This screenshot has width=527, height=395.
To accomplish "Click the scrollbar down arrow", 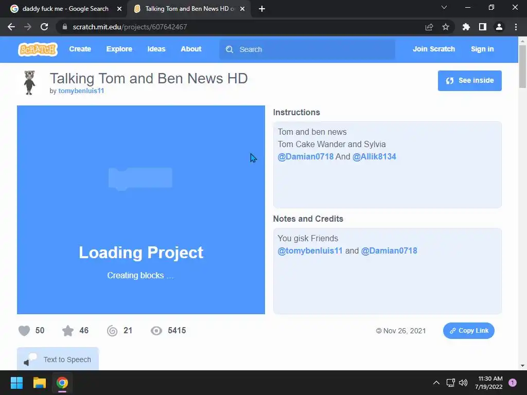I will [522, 366].
